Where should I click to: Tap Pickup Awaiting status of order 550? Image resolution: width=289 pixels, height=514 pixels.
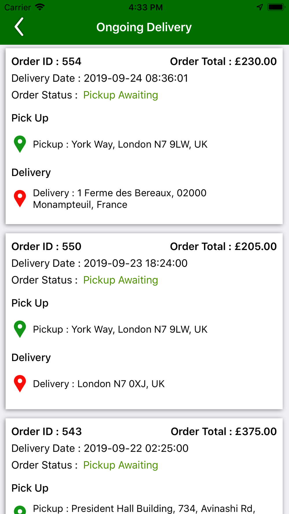tap(121, 280)
